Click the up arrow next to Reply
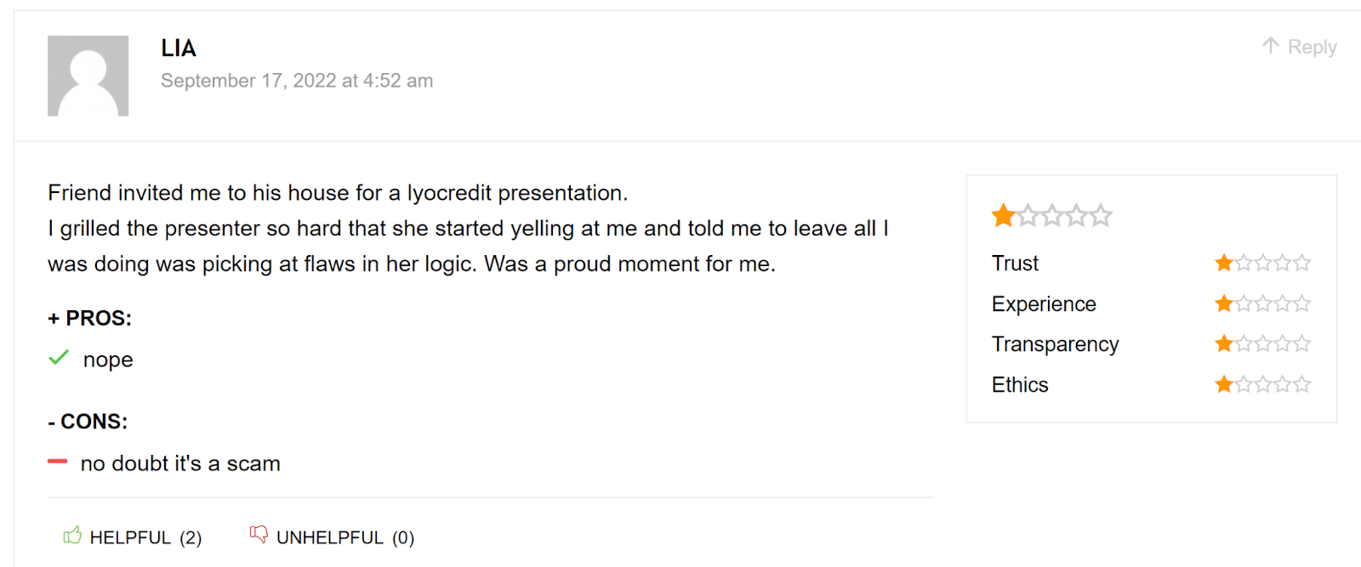This screenshot has height=567, width=1361. 1270,46
